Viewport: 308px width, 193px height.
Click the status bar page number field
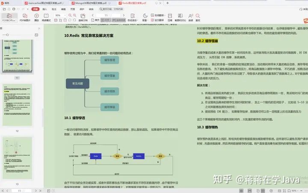[21, 190]
